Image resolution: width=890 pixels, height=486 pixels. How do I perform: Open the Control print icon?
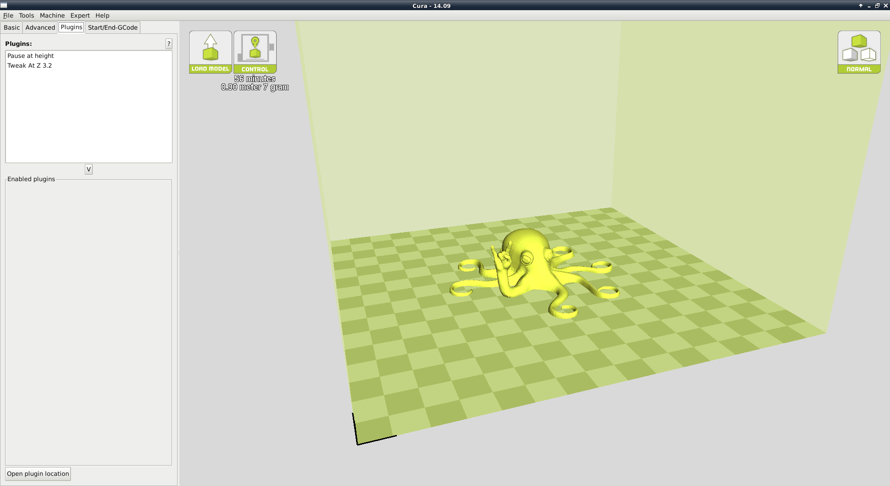(x=255, y=52)
